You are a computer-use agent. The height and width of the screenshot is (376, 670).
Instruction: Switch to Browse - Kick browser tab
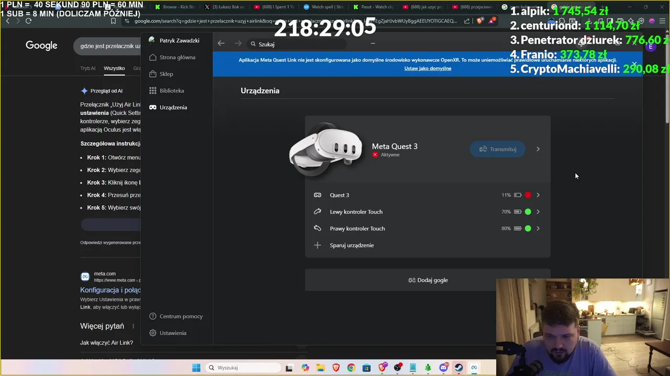click(x=175, y=7)
